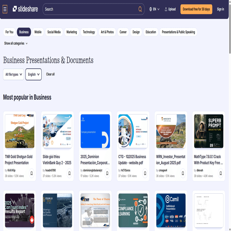Open the English language filter dropdown
This screenshot has width=231, height=231.
34,75
